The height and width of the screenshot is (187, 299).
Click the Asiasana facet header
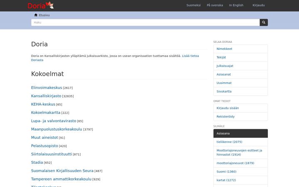tap(240, 133)
